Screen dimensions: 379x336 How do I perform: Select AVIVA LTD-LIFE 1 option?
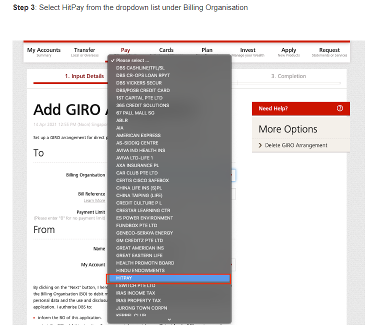tap(169, 158)
